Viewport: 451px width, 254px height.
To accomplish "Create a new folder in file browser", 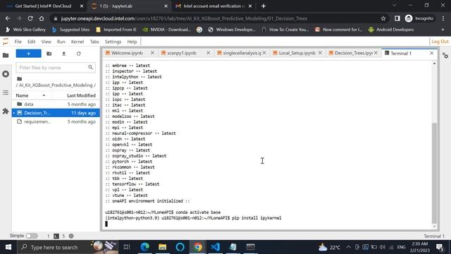I will click(49, 54).
